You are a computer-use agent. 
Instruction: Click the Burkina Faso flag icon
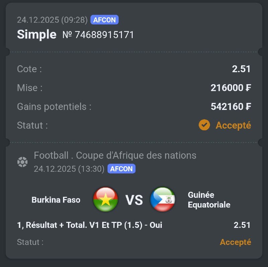pos(106,199)
